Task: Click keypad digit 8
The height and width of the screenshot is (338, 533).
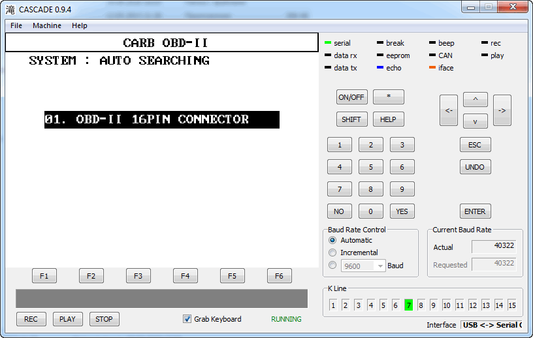Action: point(371,189)
